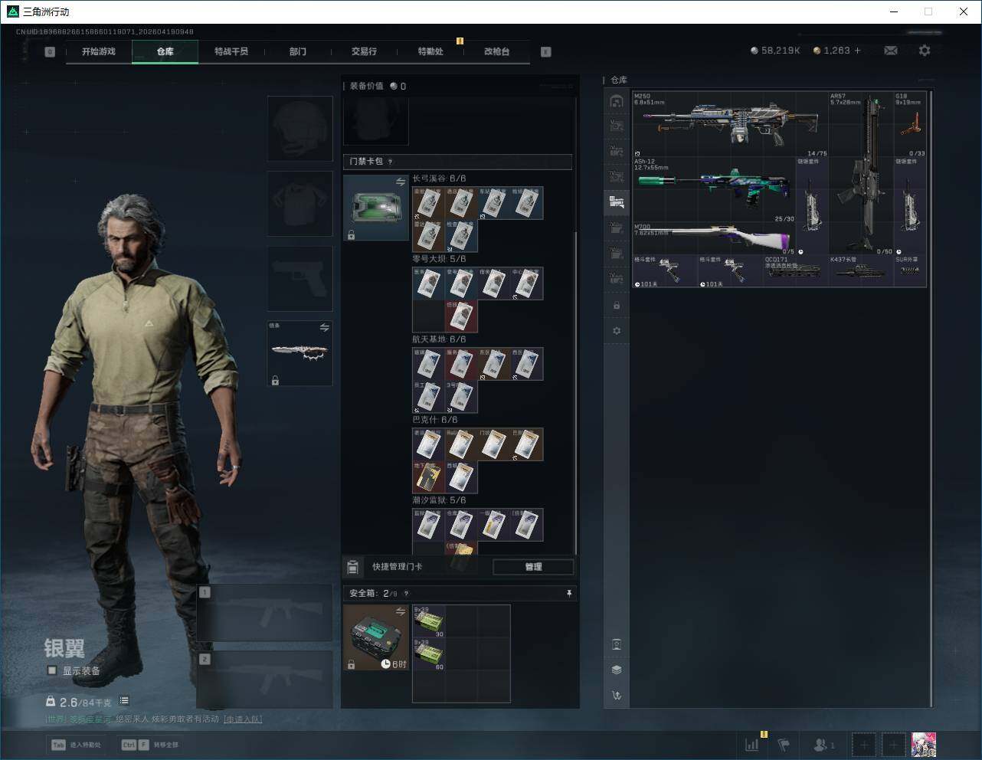Click the quick keycard management clipboard icon

(x=353, y=567)
